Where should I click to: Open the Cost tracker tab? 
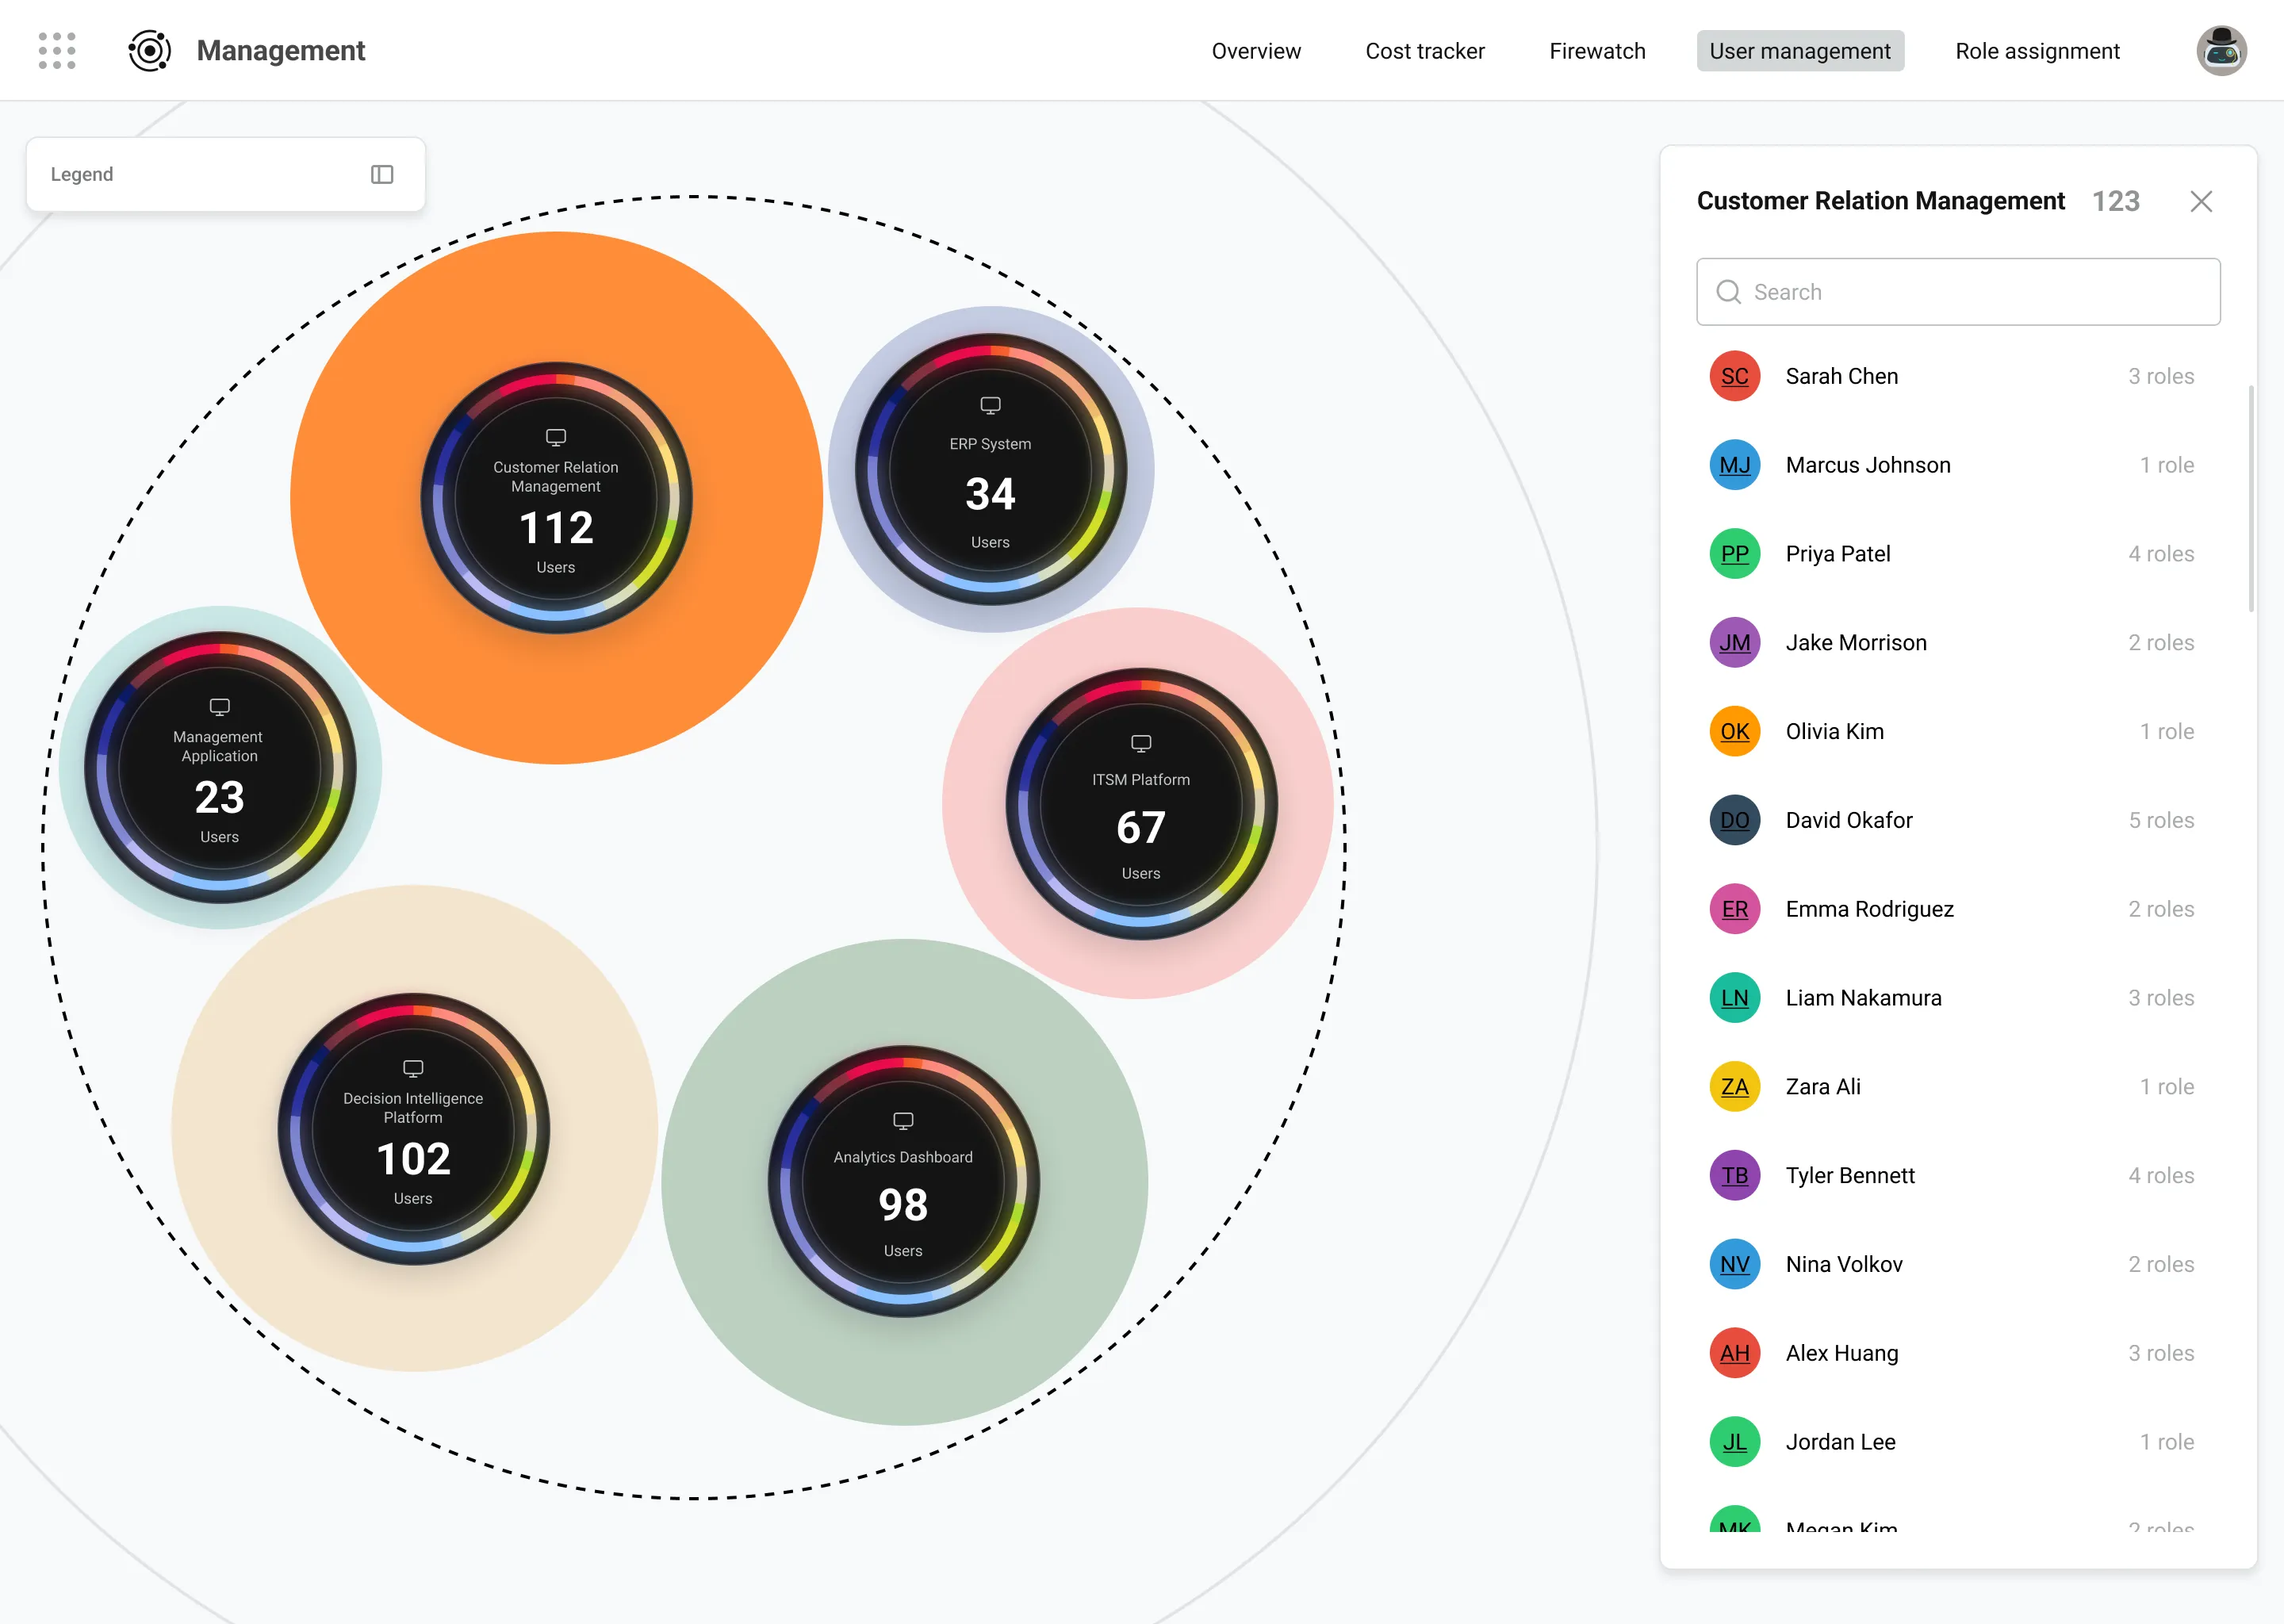tap(1424, 51)
